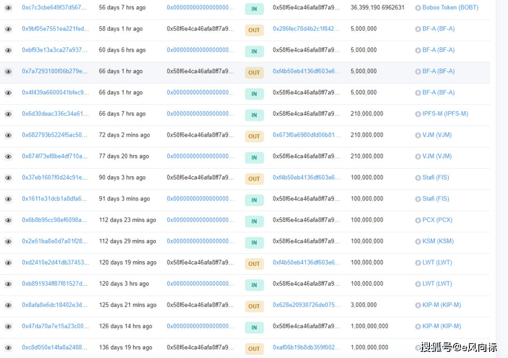Click IN badge on the 77 days row
Viewport: 508px width, 358px height.
(x=254, y=158)
